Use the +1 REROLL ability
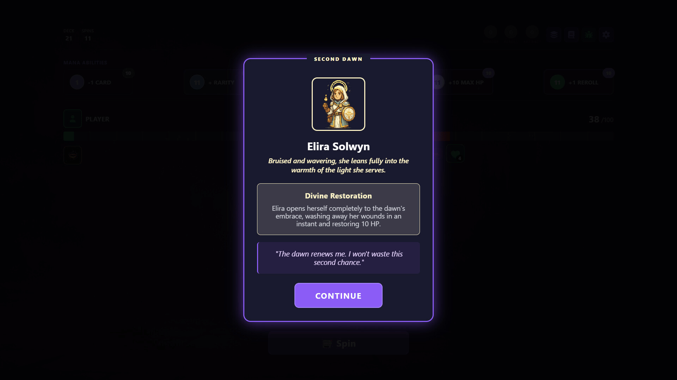Viewport: 677px width, 380px height. pyautogui.click(x=578, y=82)
